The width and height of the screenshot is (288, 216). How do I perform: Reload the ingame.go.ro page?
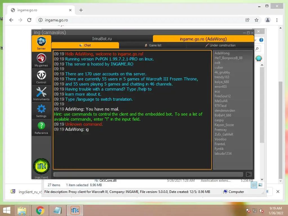(x=29, y=20)
